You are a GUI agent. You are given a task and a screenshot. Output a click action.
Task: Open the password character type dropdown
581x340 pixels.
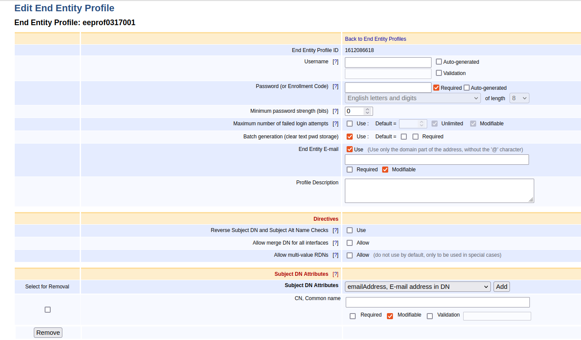point(412,98)
